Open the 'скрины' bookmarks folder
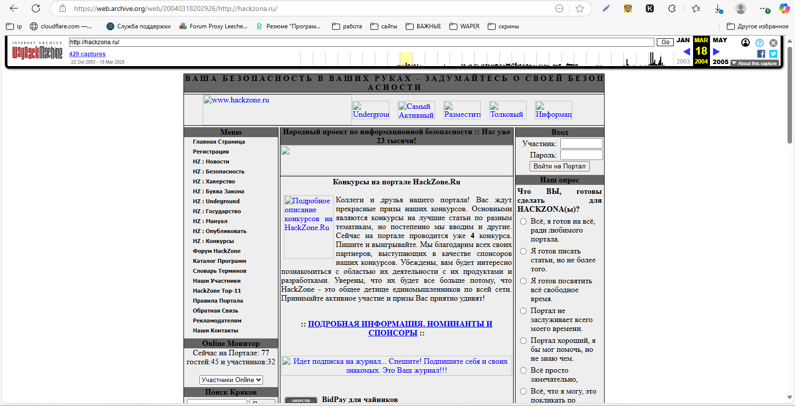 tap(503, 26)
